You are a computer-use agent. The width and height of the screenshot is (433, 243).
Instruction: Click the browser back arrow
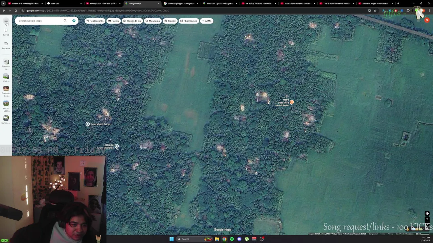3,10
